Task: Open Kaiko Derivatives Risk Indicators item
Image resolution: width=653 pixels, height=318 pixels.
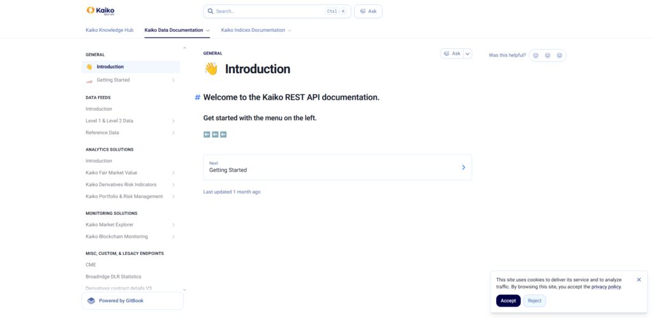Action: pyautogui.click(x=131, y=184)
